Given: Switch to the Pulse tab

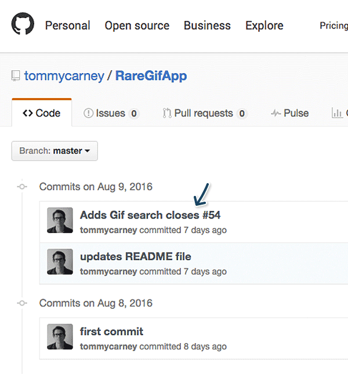Looking at the screenshot, I should (289, 113).
